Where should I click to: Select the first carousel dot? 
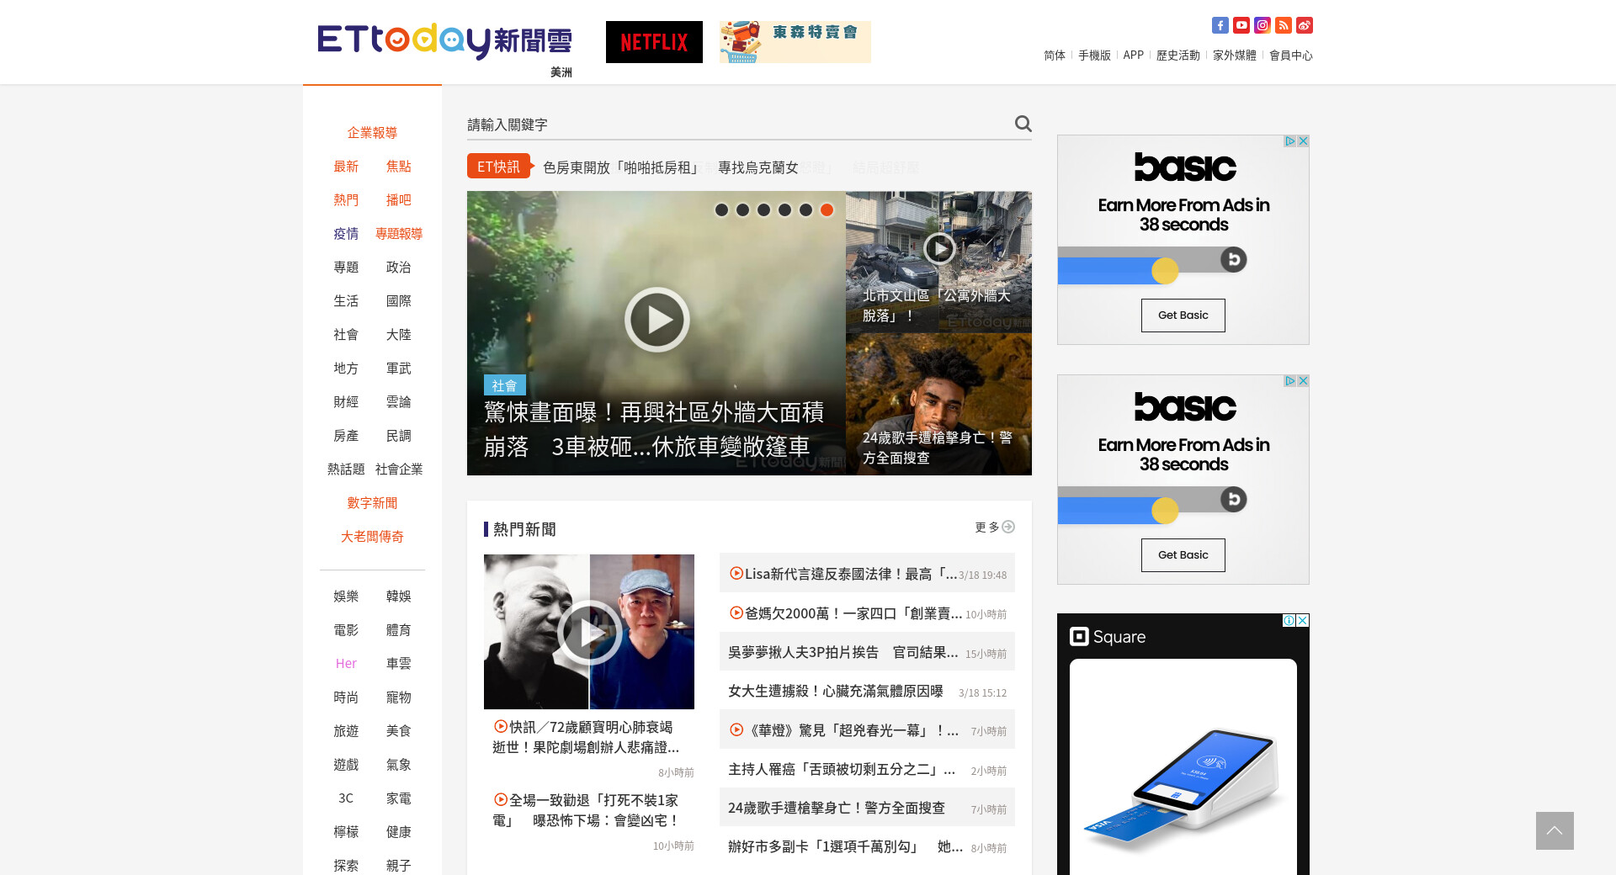tap(721, 210)
